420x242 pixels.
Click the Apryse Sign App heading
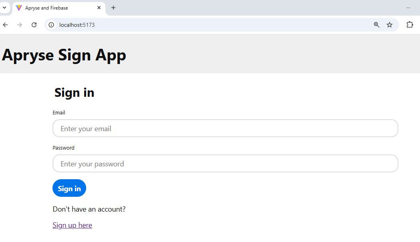[x=64, y=55]
